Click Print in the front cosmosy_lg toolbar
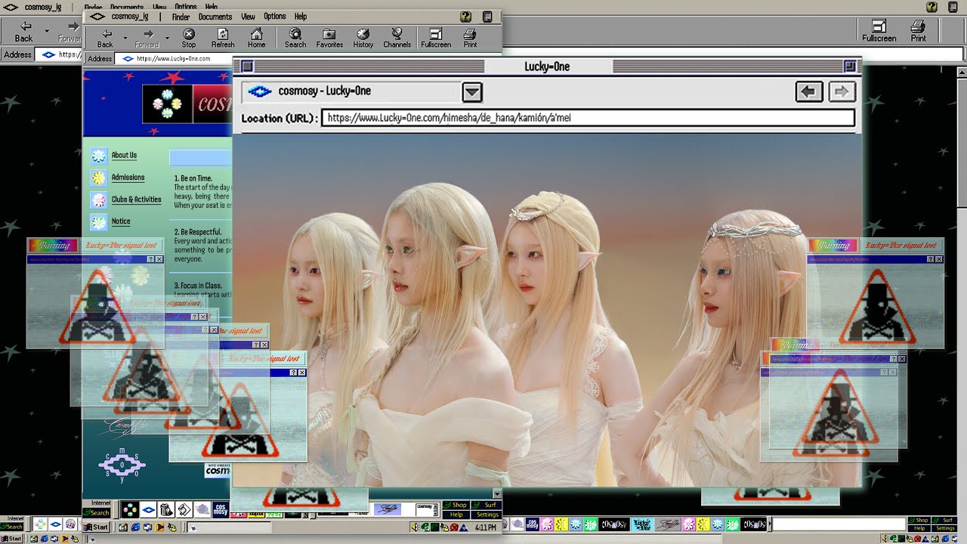The height and width of the screenshot is (544, 967). (470, 38)
